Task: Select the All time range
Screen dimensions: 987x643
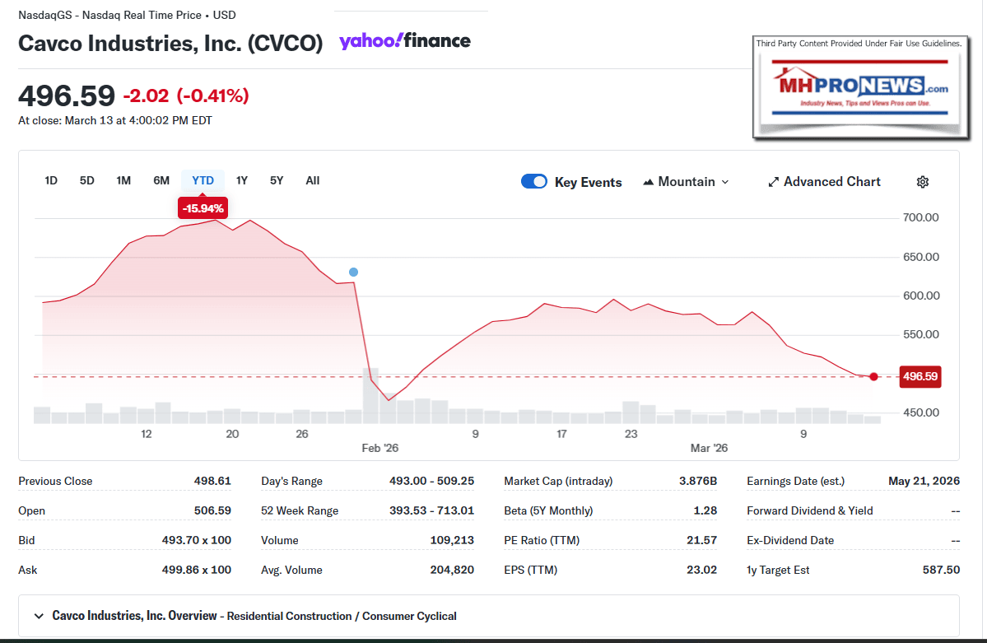Action: (313, 180)
